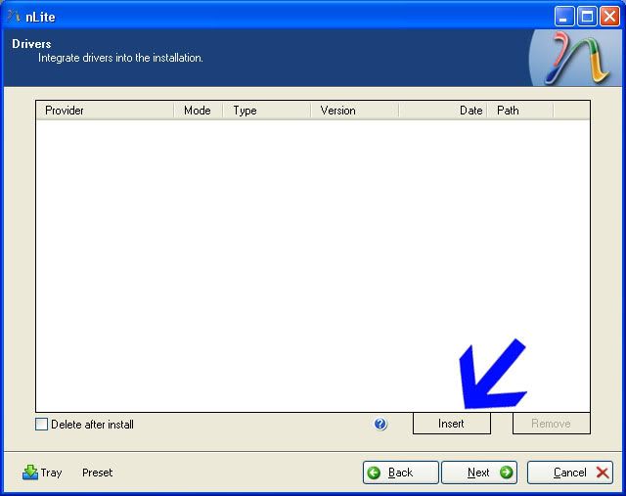Send nLite to Tray
The image size is (626, 496).
click(42, 473)
